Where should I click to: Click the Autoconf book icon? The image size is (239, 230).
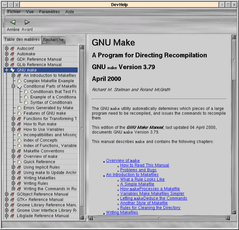click(13, 49)
